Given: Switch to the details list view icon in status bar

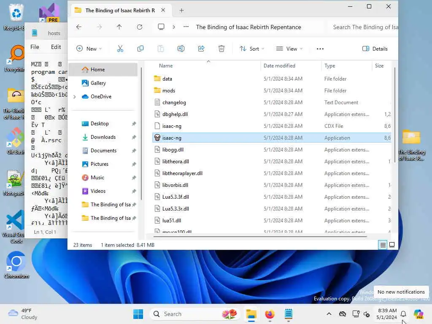Looking at the screenshot, I should (383, 245).
